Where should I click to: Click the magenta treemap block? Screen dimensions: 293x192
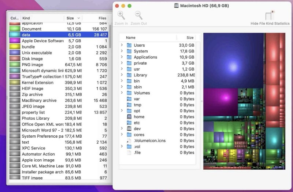(220, 102)
